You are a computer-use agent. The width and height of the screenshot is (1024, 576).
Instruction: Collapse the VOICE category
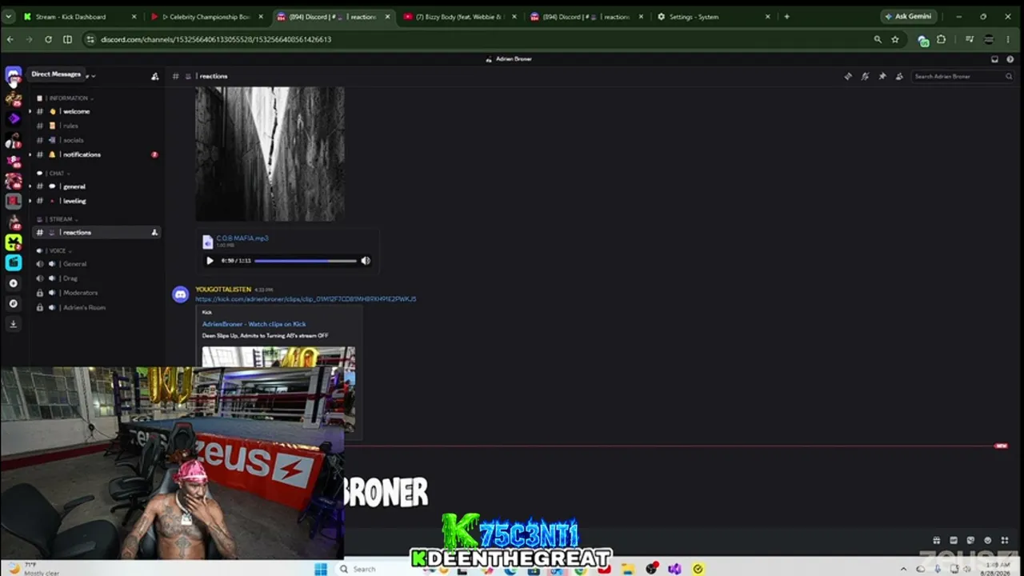(56, 250)
